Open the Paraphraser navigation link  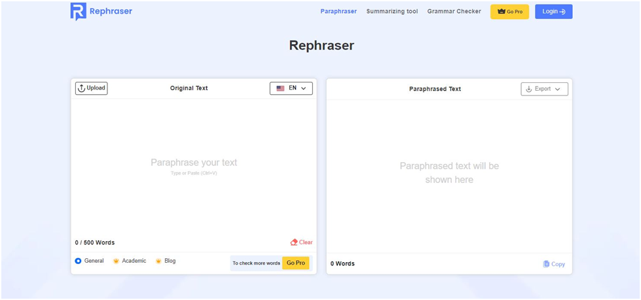click(x=339, y=11)
